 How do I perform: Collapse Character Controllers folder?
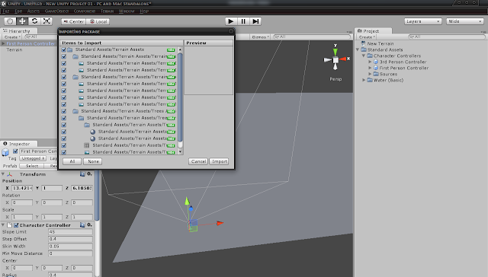pyautogui.click(x=364, y=56)
